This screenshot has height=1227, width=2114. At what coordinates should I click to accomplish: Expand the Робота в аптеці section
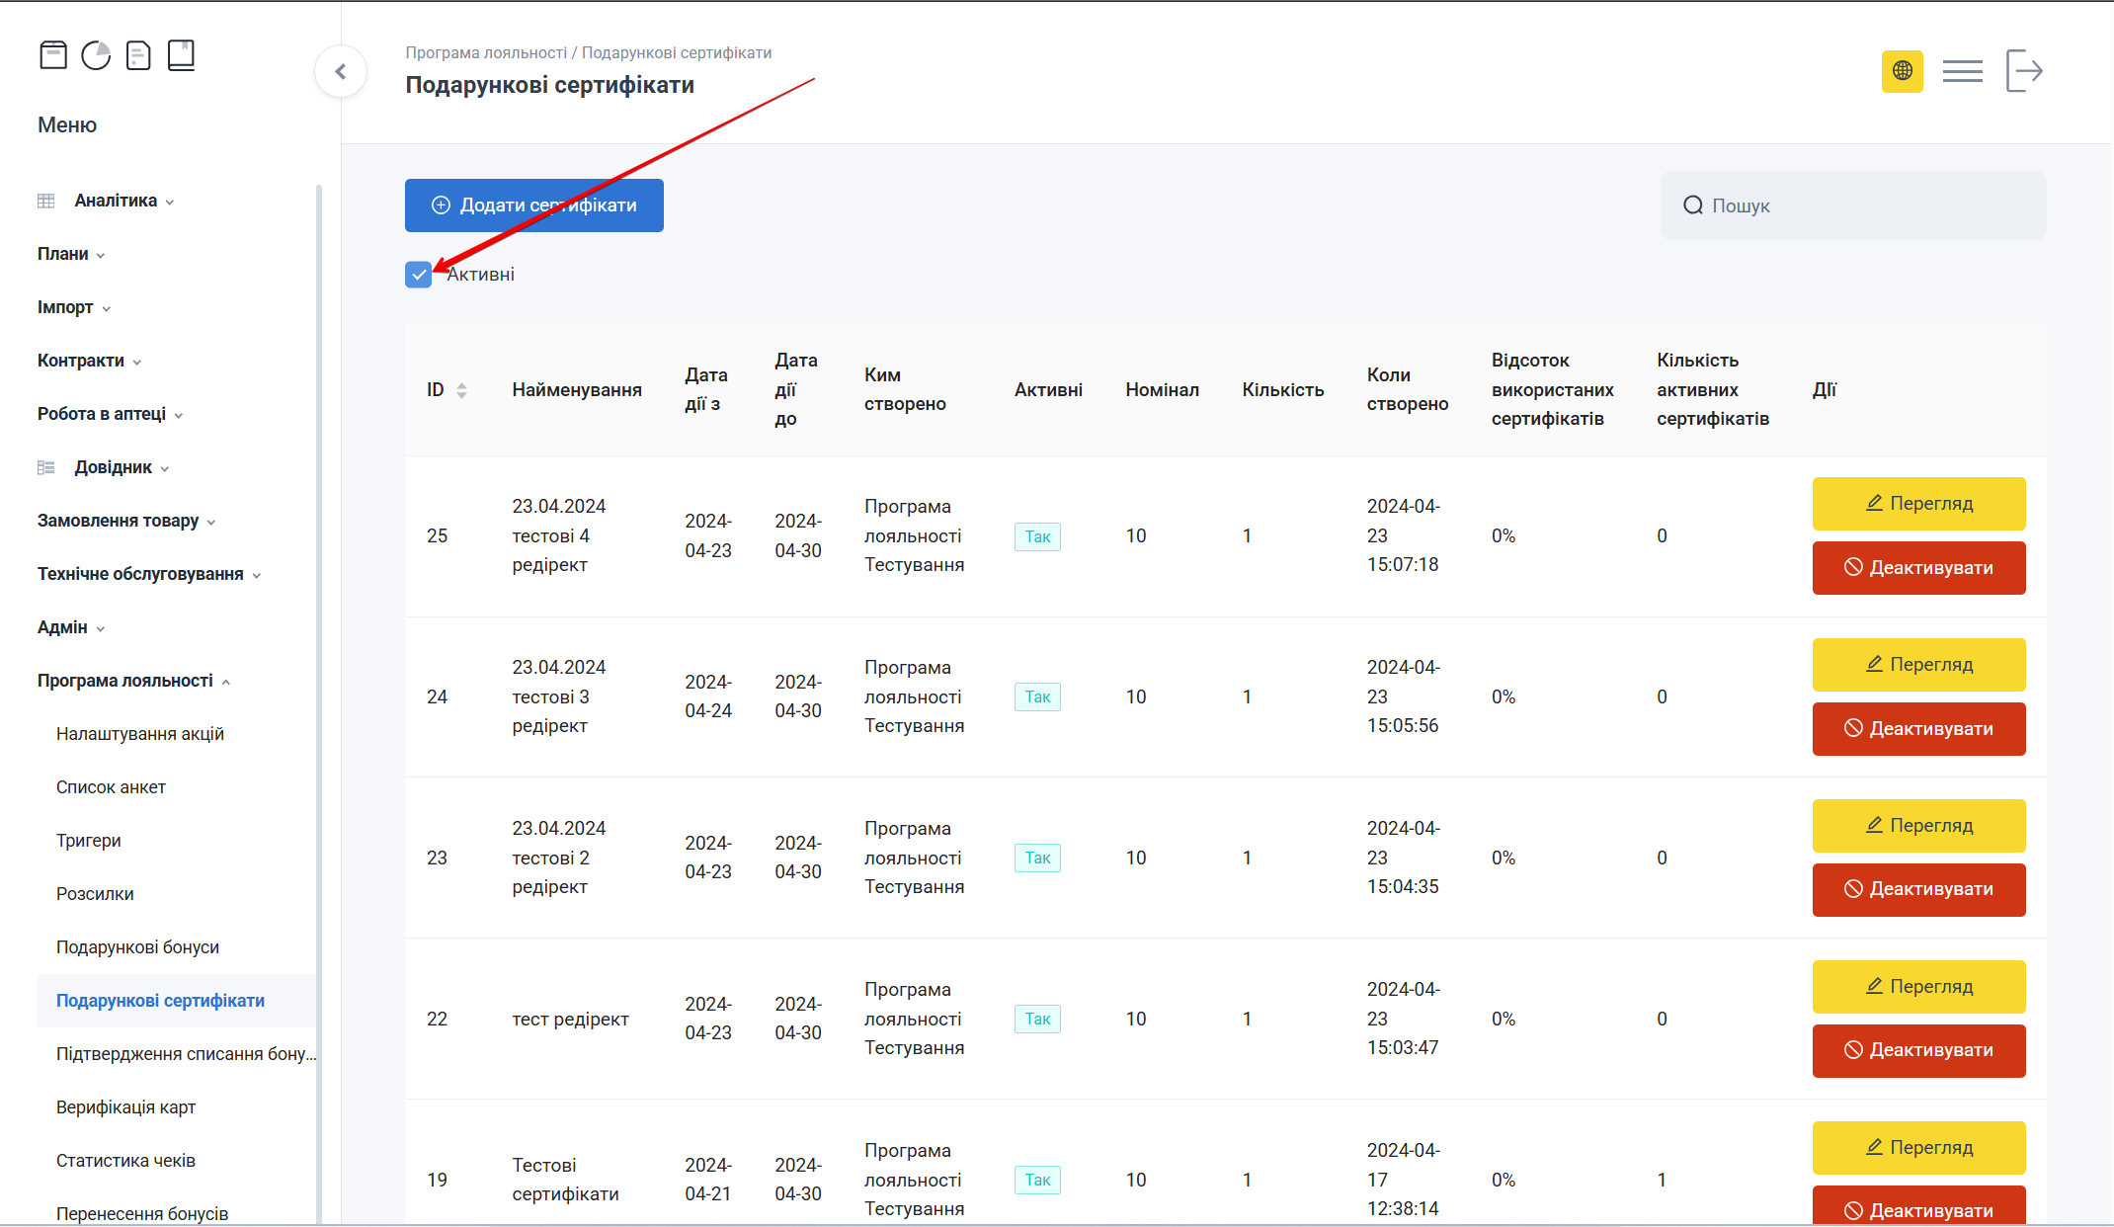[x=102, y=414]
